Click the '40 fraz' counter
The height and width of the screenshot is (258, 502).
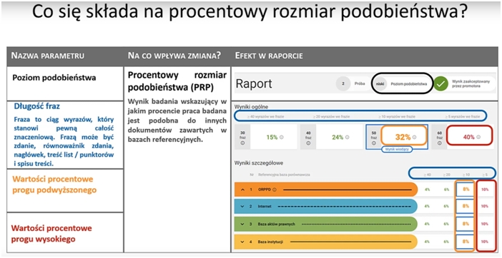(x=308, y=137)
